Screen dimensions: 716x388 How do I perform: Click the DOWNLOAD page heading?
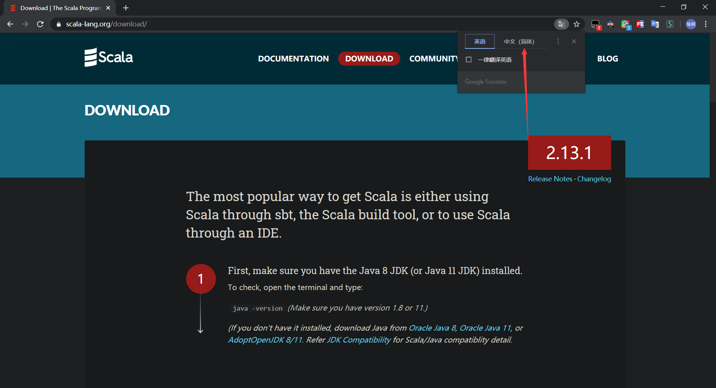[x=127, y=111]
